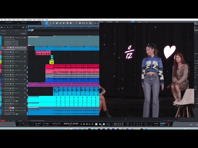Click the video preview window
Screen dimensions: 198x148
147,70
